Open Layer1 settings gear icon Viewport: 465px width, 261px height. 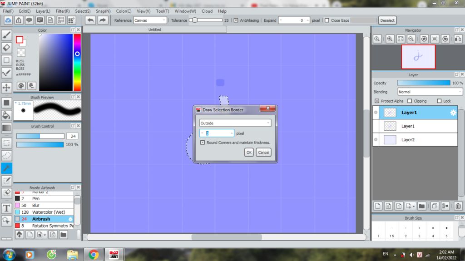453,113
